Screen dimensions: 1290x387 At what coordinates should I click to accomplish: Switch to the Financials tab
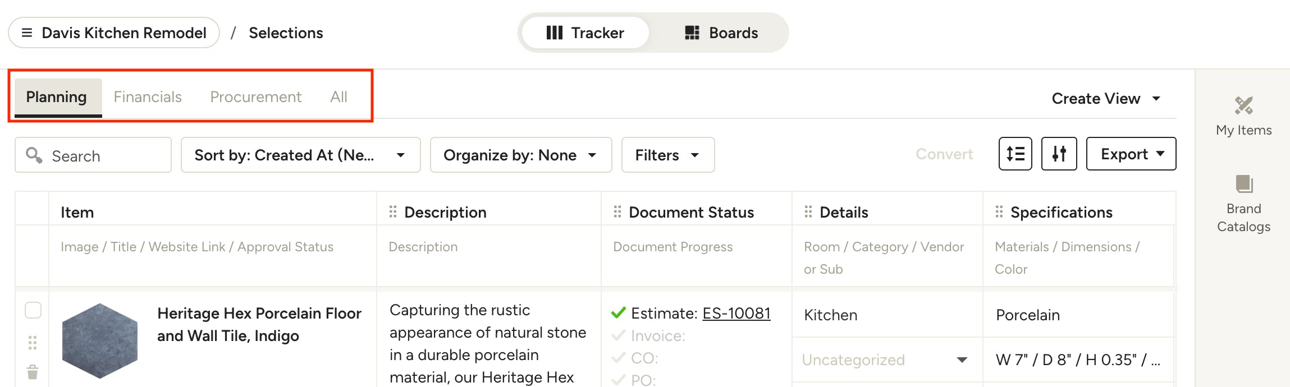point(148,97)
